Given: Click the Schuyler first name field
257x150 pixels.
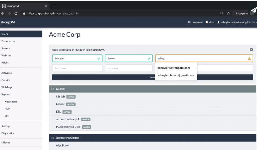Looking at the screenshot, I should [77, 58].
